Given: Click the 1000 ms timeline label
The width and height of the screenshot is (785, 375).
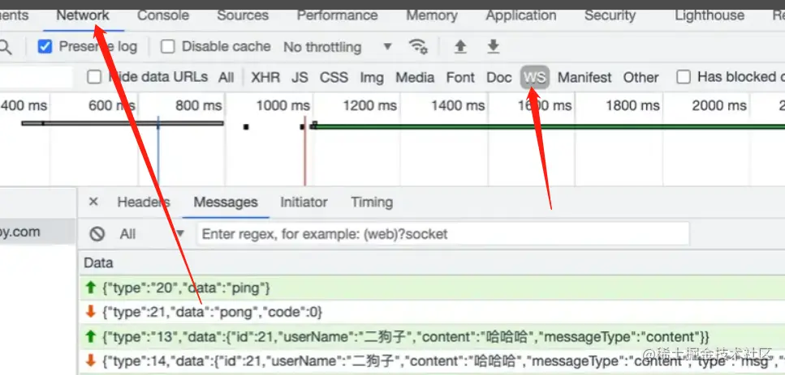Looking at the screenshot, I should point(283,105).
